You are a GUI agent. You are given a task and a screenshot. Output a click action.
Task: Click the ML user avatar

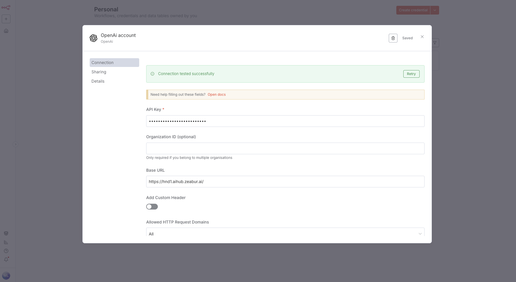[6, 276]
